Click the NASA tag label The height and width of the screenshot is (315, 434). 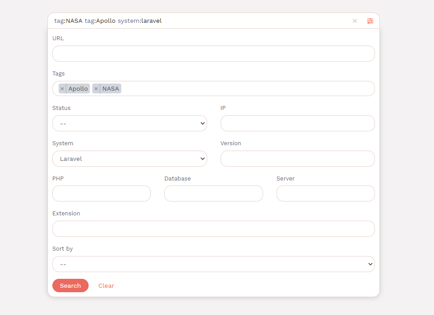pyautogui.click(x=111, y=89)
